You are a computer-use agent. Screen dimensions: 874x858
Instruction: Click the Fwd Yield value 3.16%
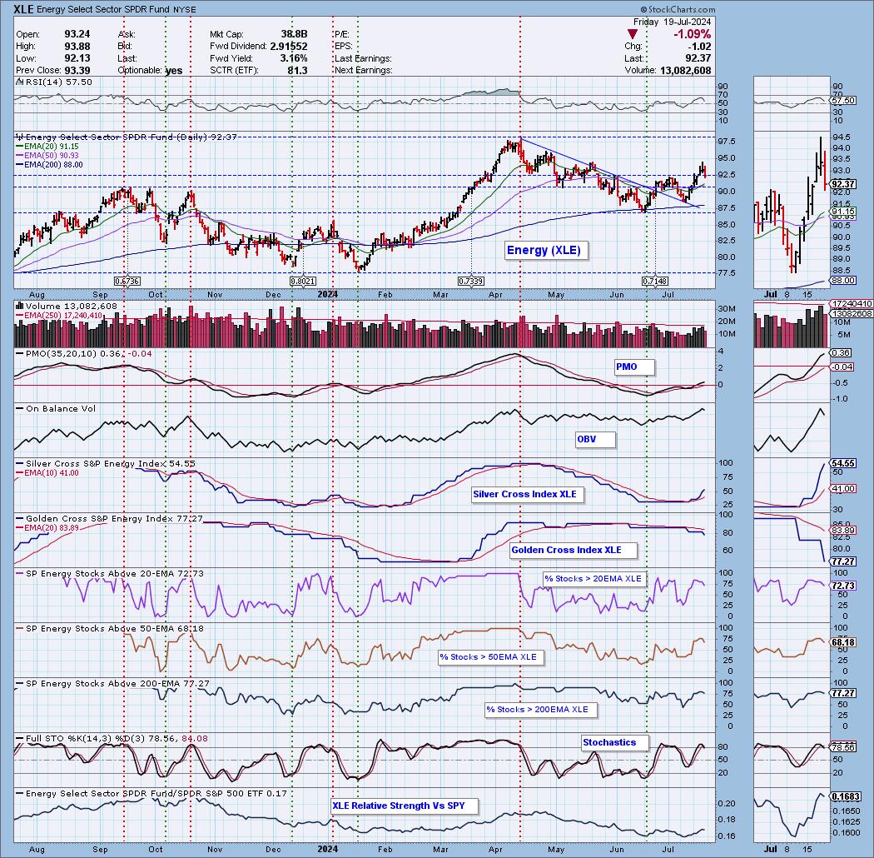(x=293, y=58)
